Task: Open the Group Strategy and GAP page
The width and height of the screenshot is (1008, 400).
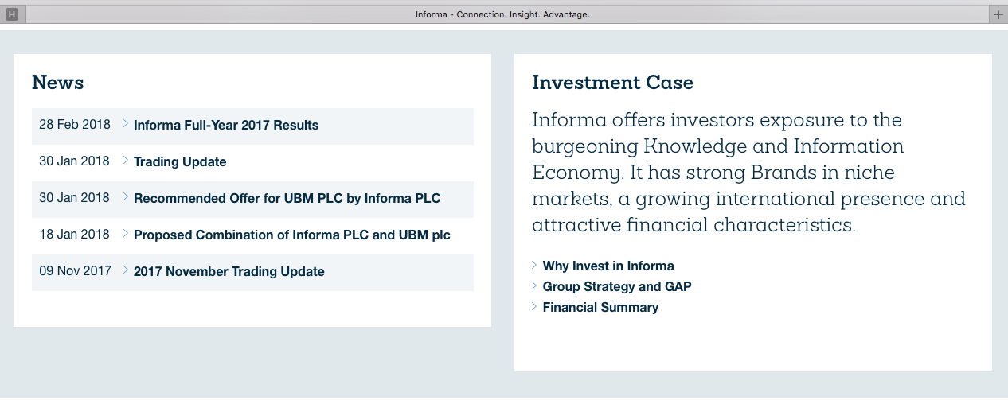Action: [617, 287]
